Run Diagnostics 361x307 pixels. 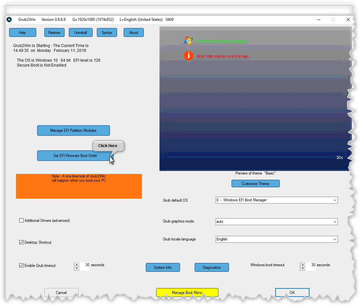tap(212, 268)
